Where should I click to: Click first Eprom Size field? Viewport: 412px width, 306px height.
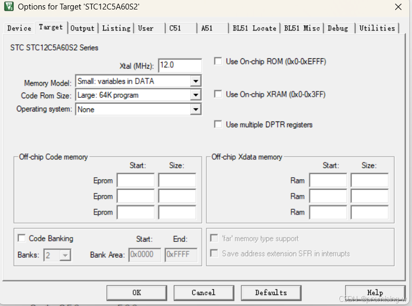(x=177, y=180)
